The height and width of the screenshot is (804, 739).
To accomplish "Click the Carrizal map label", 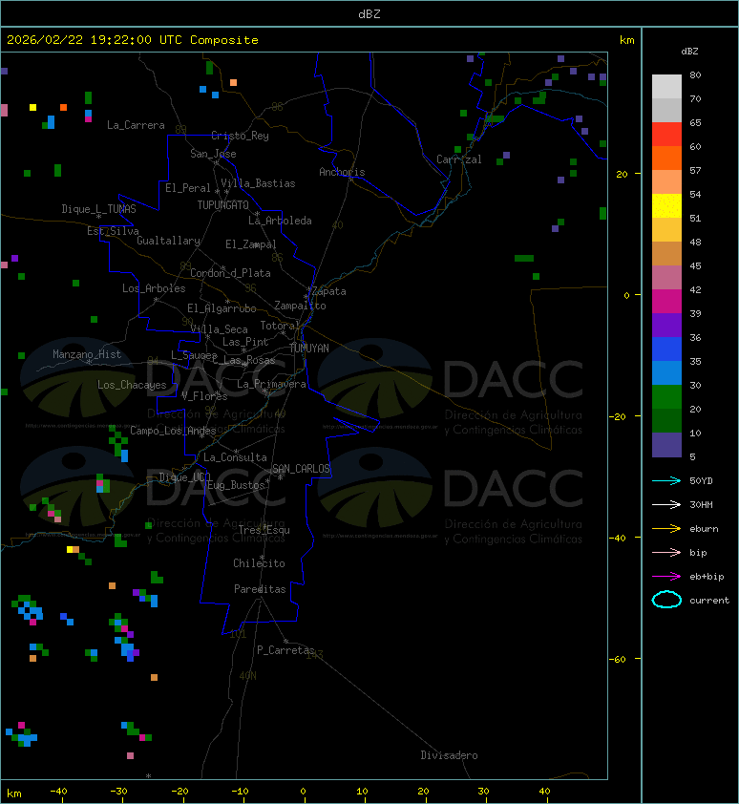I will coord(459,159).
